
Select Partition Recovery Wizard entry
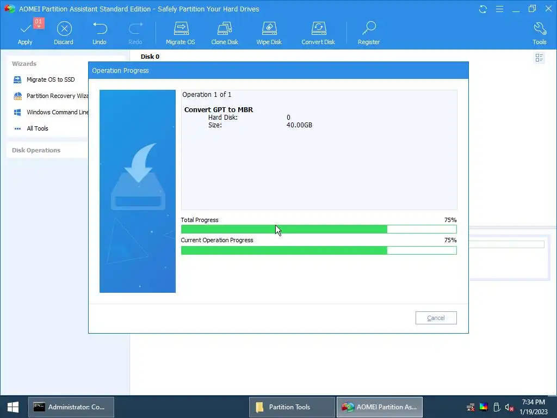coord(51,96)
